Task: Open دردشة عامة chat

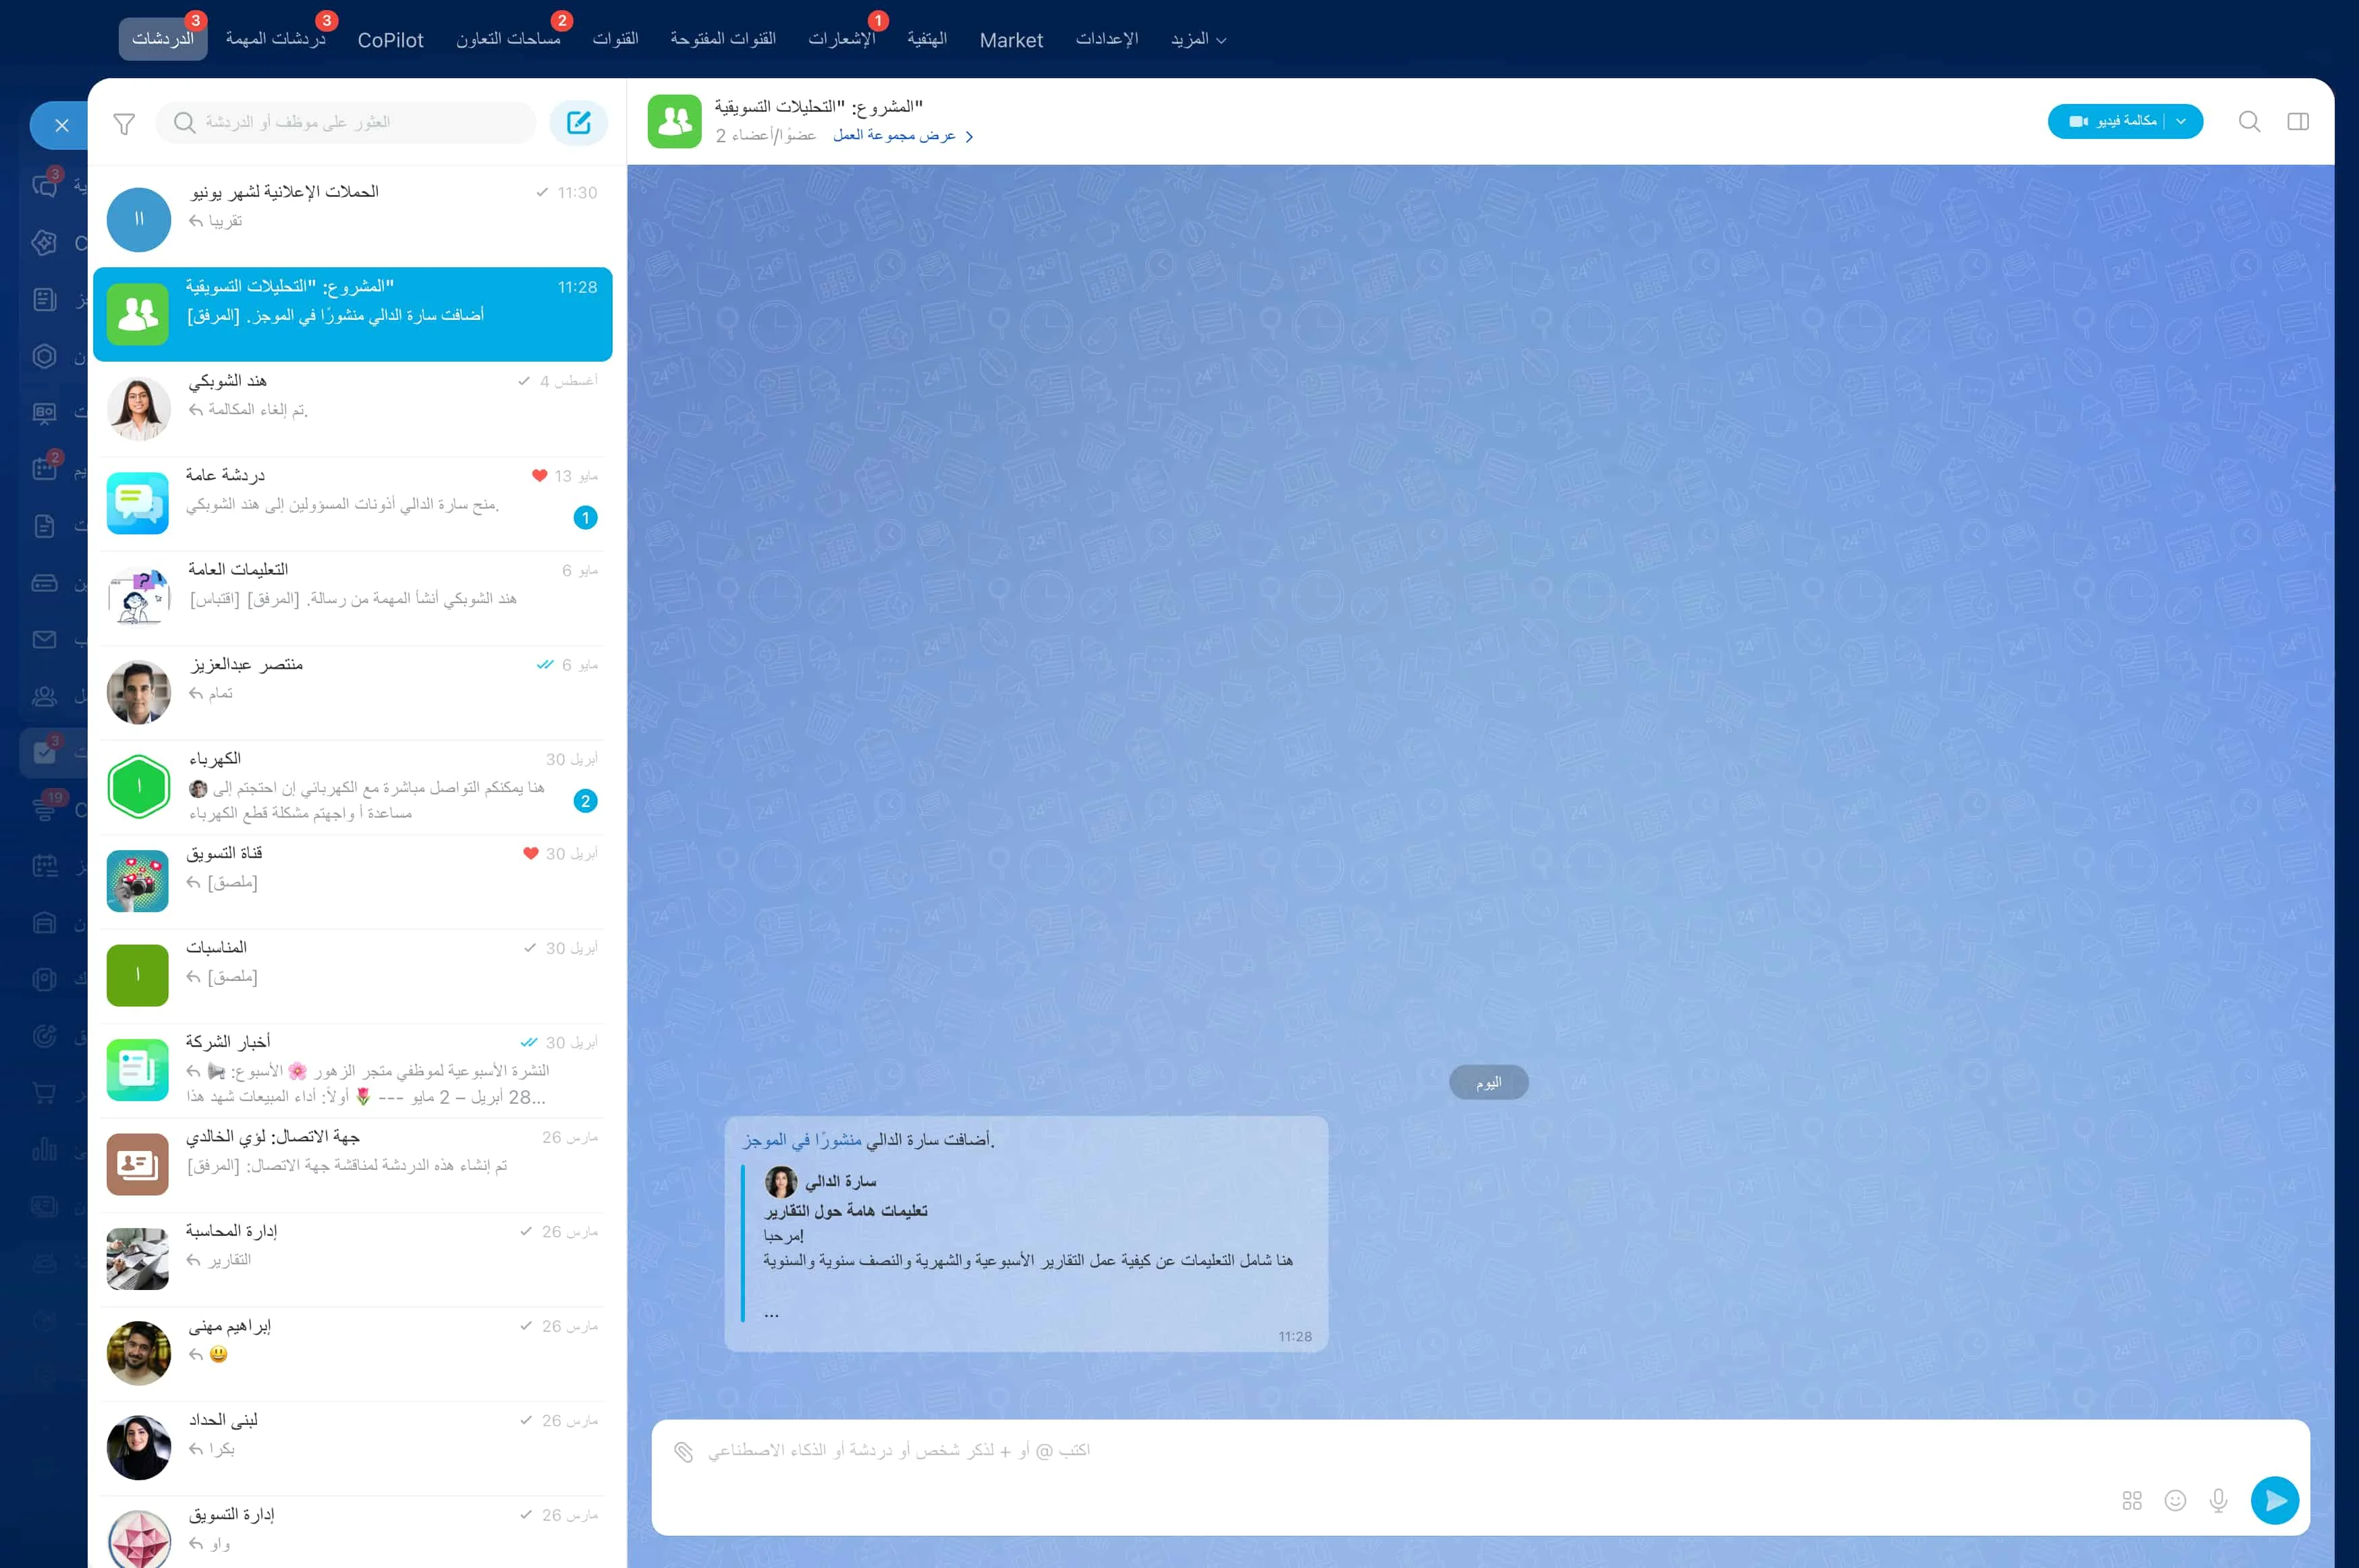Action: point(352,503)
